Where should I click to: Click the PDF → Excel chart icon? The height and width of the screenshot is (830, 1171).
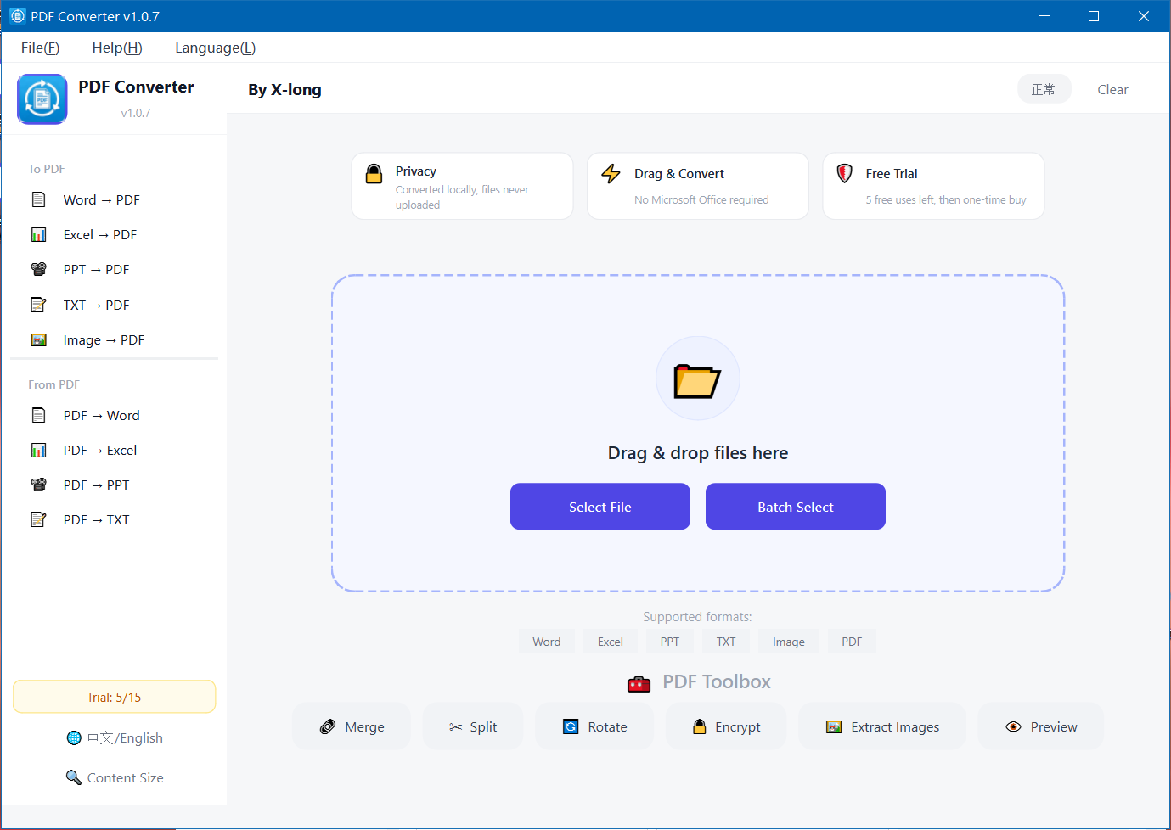pos(38,450)
